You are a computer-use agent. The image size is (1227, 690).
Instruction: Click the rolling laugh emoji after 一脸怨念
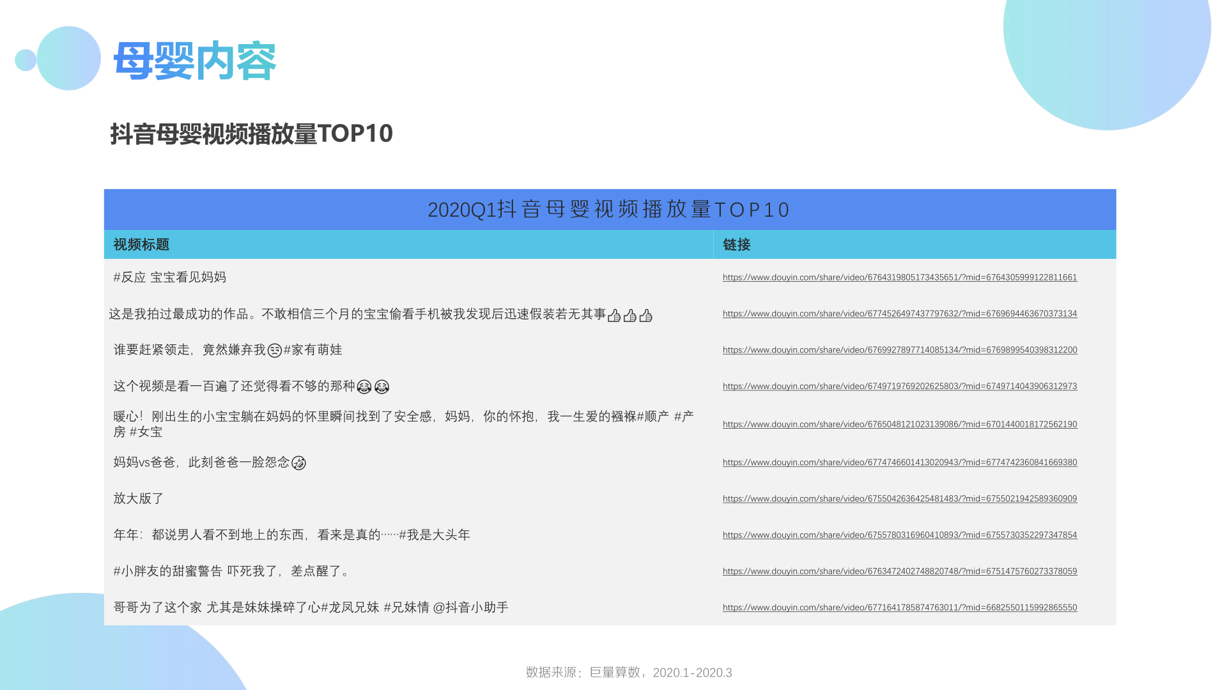299,463
